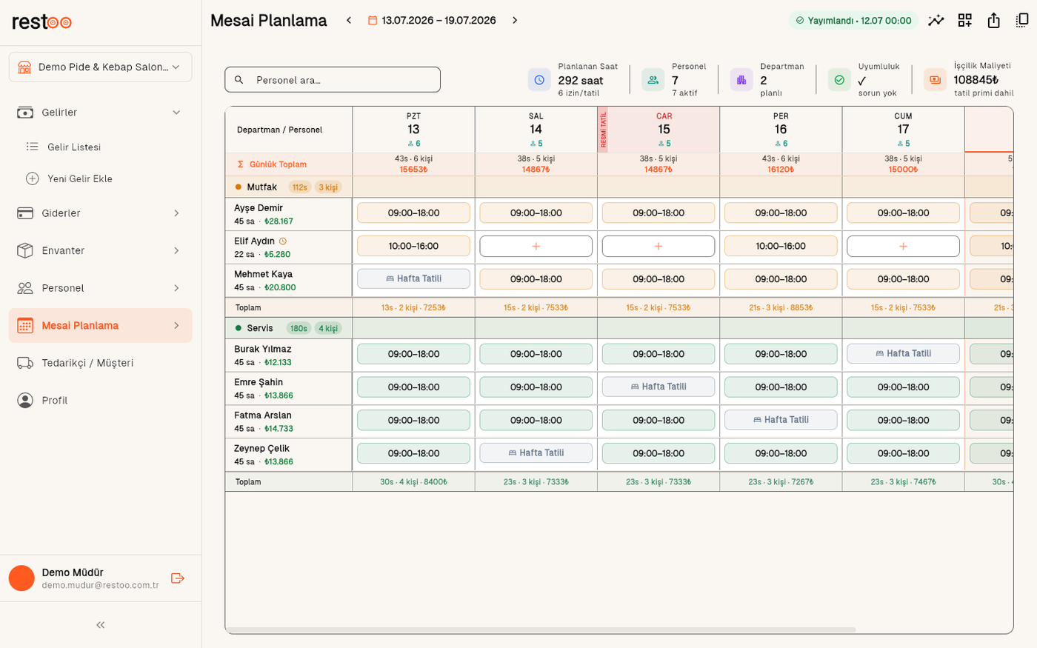Click the copy schedule icon

pyautogui.click(x=1022, y=21)
